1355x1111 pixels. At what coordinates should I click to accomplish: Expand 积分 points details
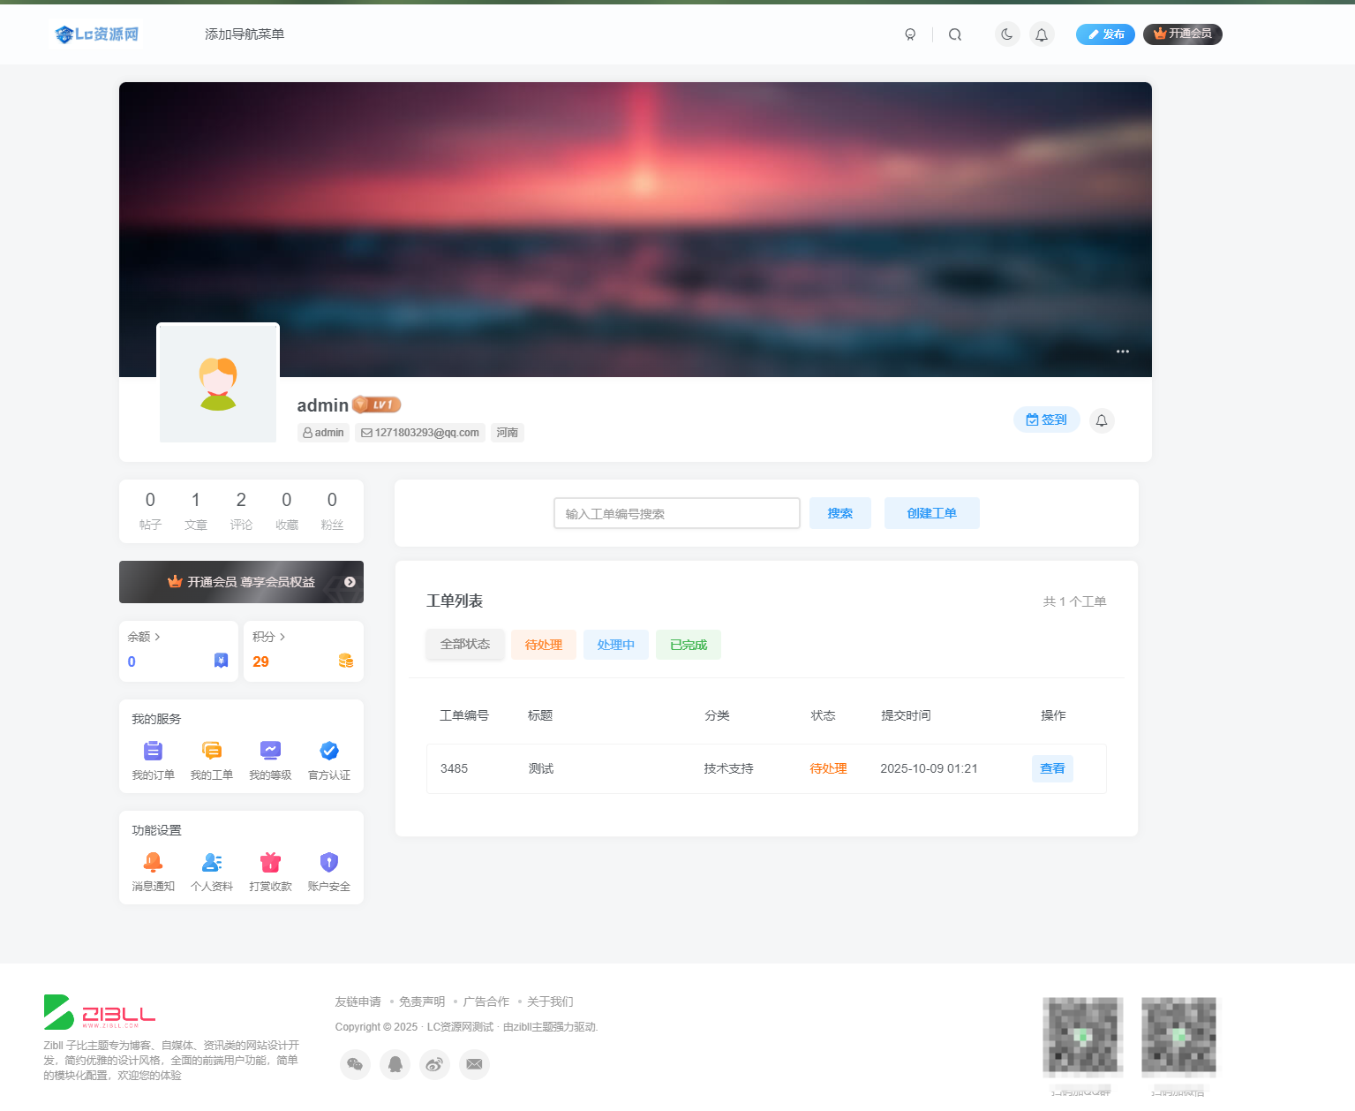pyautogui.click(x=268, y=637)
